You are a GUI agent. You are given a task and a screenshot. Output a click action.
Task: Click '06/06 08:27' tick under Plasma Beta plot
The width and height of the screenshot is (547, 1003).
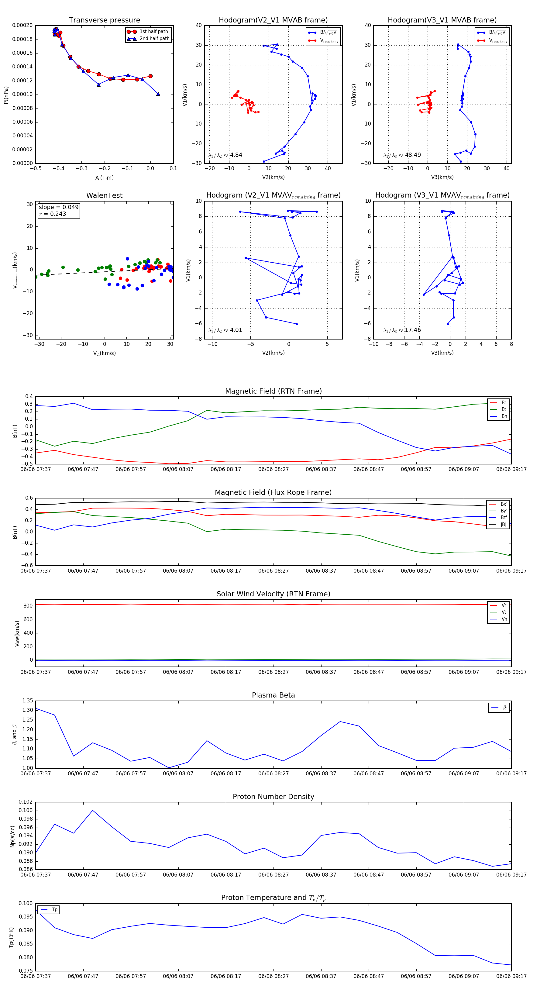pyautogui.click(x=273, y=773)
